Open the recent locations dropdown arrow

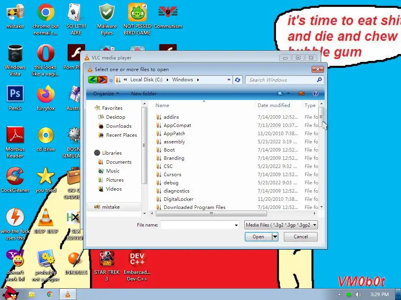(111, 80)
